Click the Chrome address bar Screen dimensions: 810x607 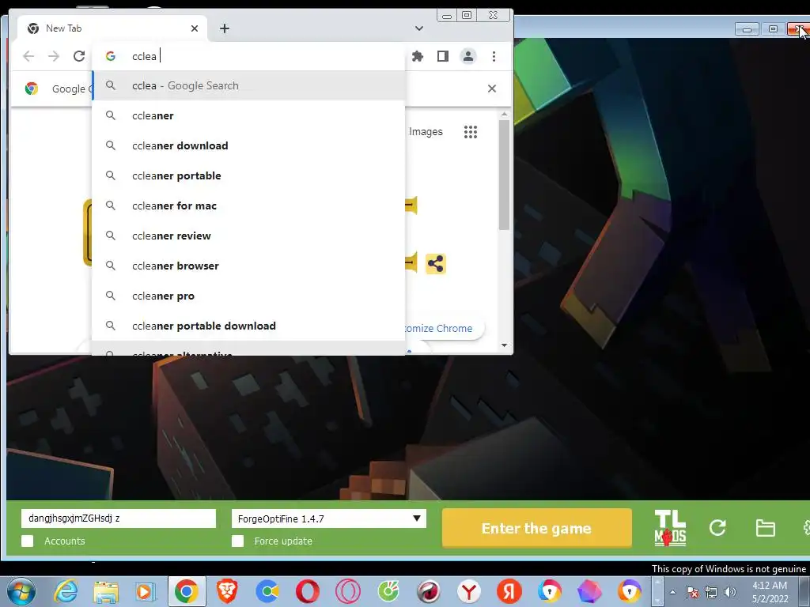click(248, 56)
